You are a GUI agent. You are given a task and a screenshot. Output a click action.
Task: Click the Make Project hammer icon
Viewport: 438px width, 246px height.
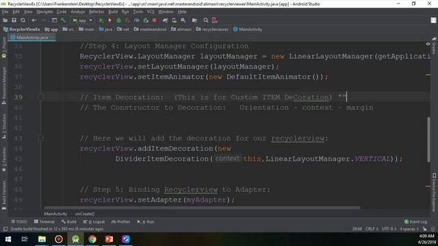63,20
